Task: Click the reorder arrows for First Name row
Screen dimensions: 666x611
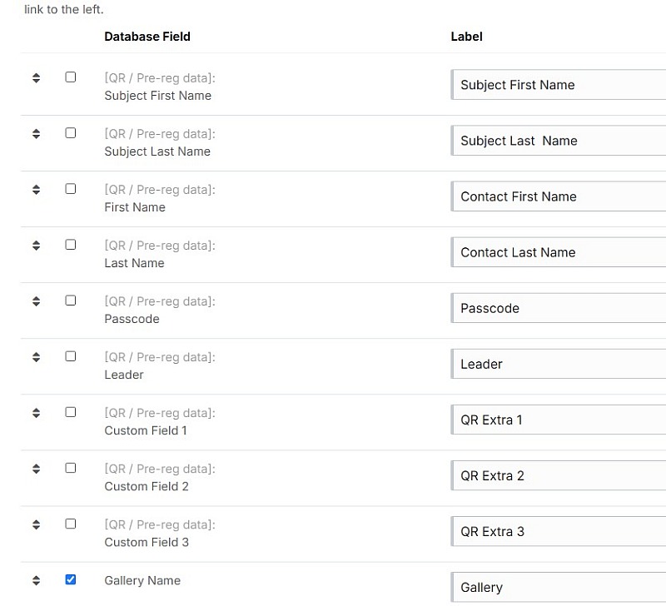Action: tap(36, 189)
